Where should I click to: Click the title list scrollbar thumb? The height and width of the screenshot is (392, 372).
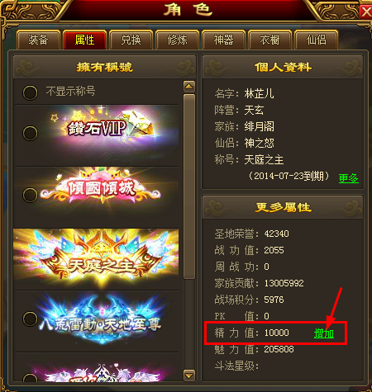[x=189, y=187]
